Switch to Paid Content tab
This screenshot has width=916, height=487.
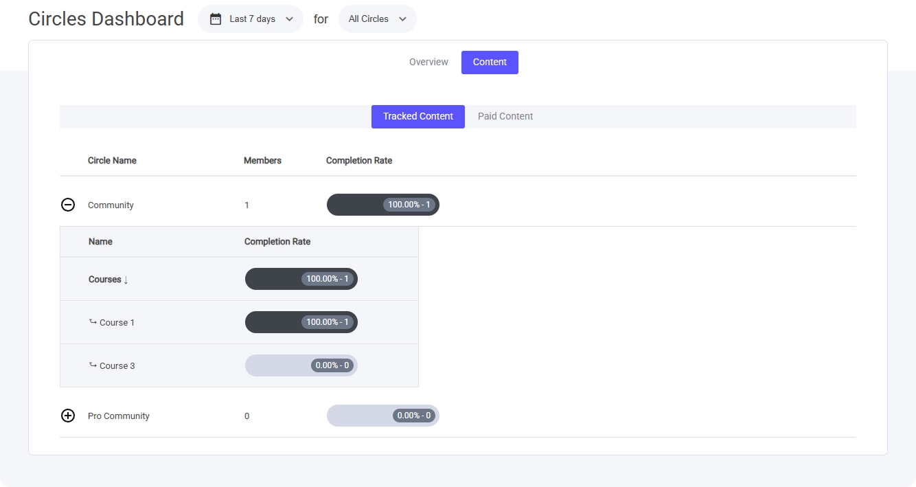pyautogui.click(x=505, y=116)
